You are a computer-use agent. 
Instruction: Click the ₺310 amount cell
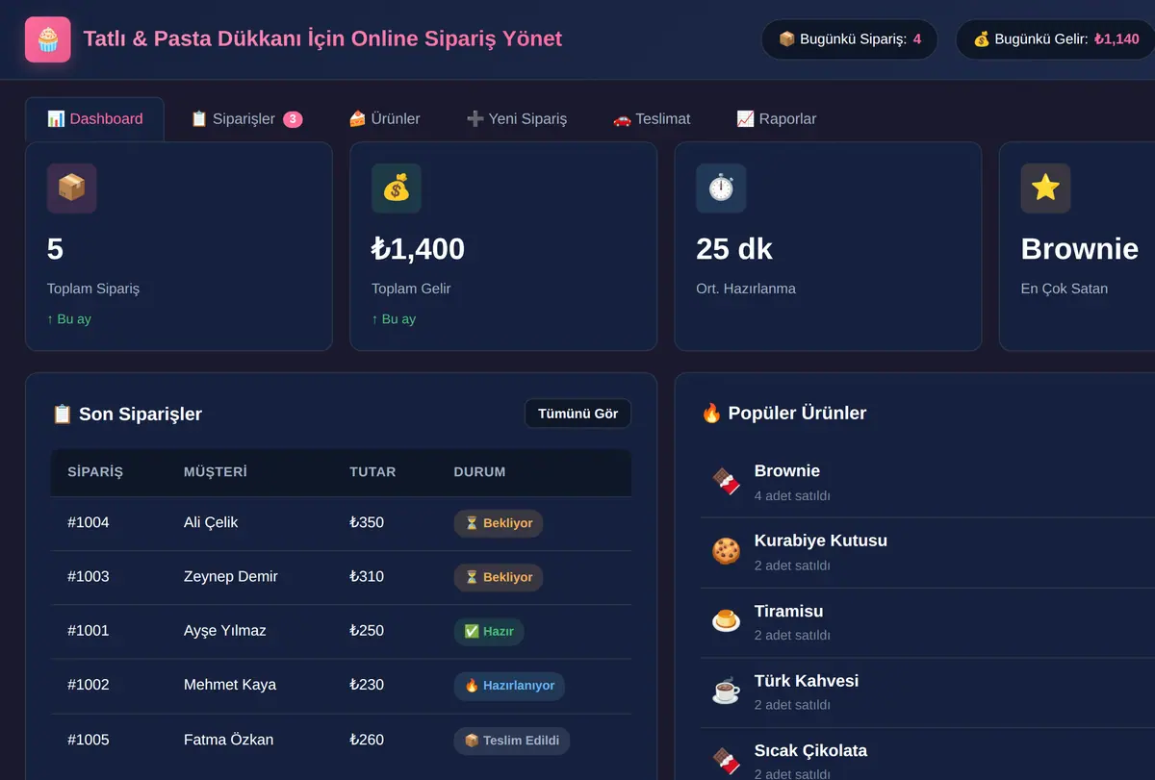[367, 576]
